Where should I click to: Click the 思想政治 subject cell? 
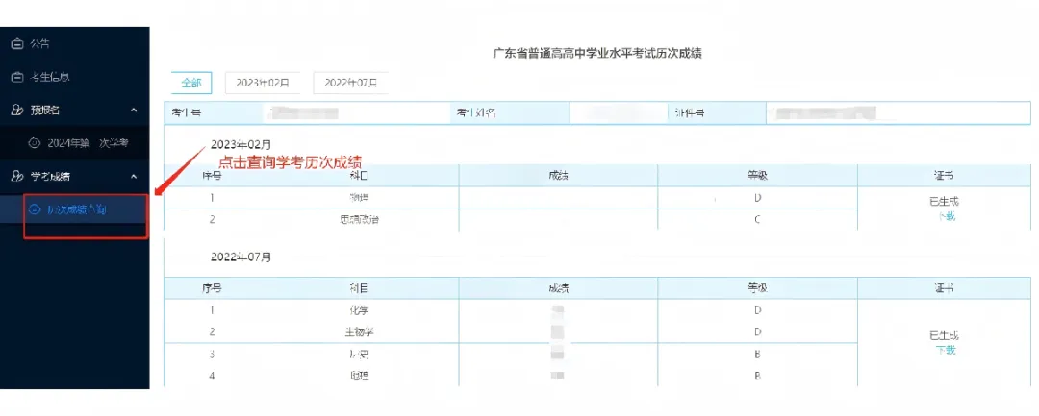click(359, 220)
